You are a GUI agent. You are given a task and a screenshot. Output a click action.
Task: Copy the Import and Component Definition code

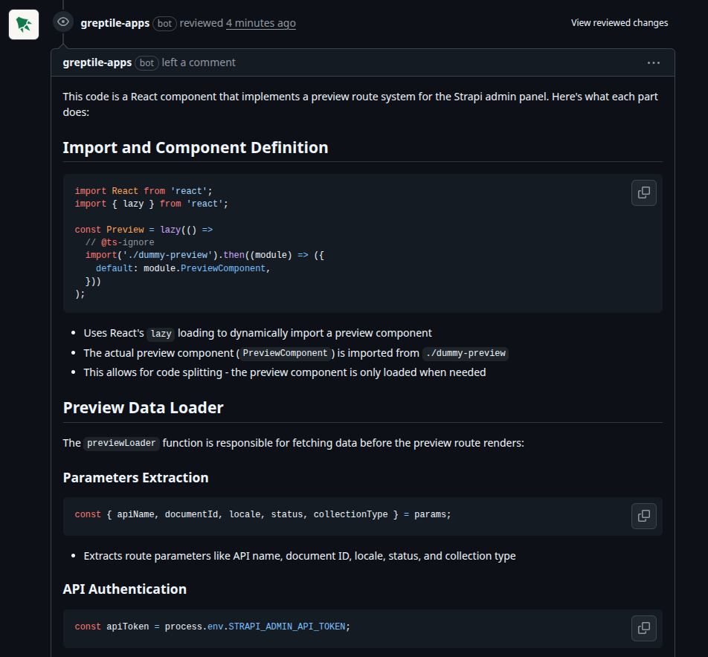643,192
